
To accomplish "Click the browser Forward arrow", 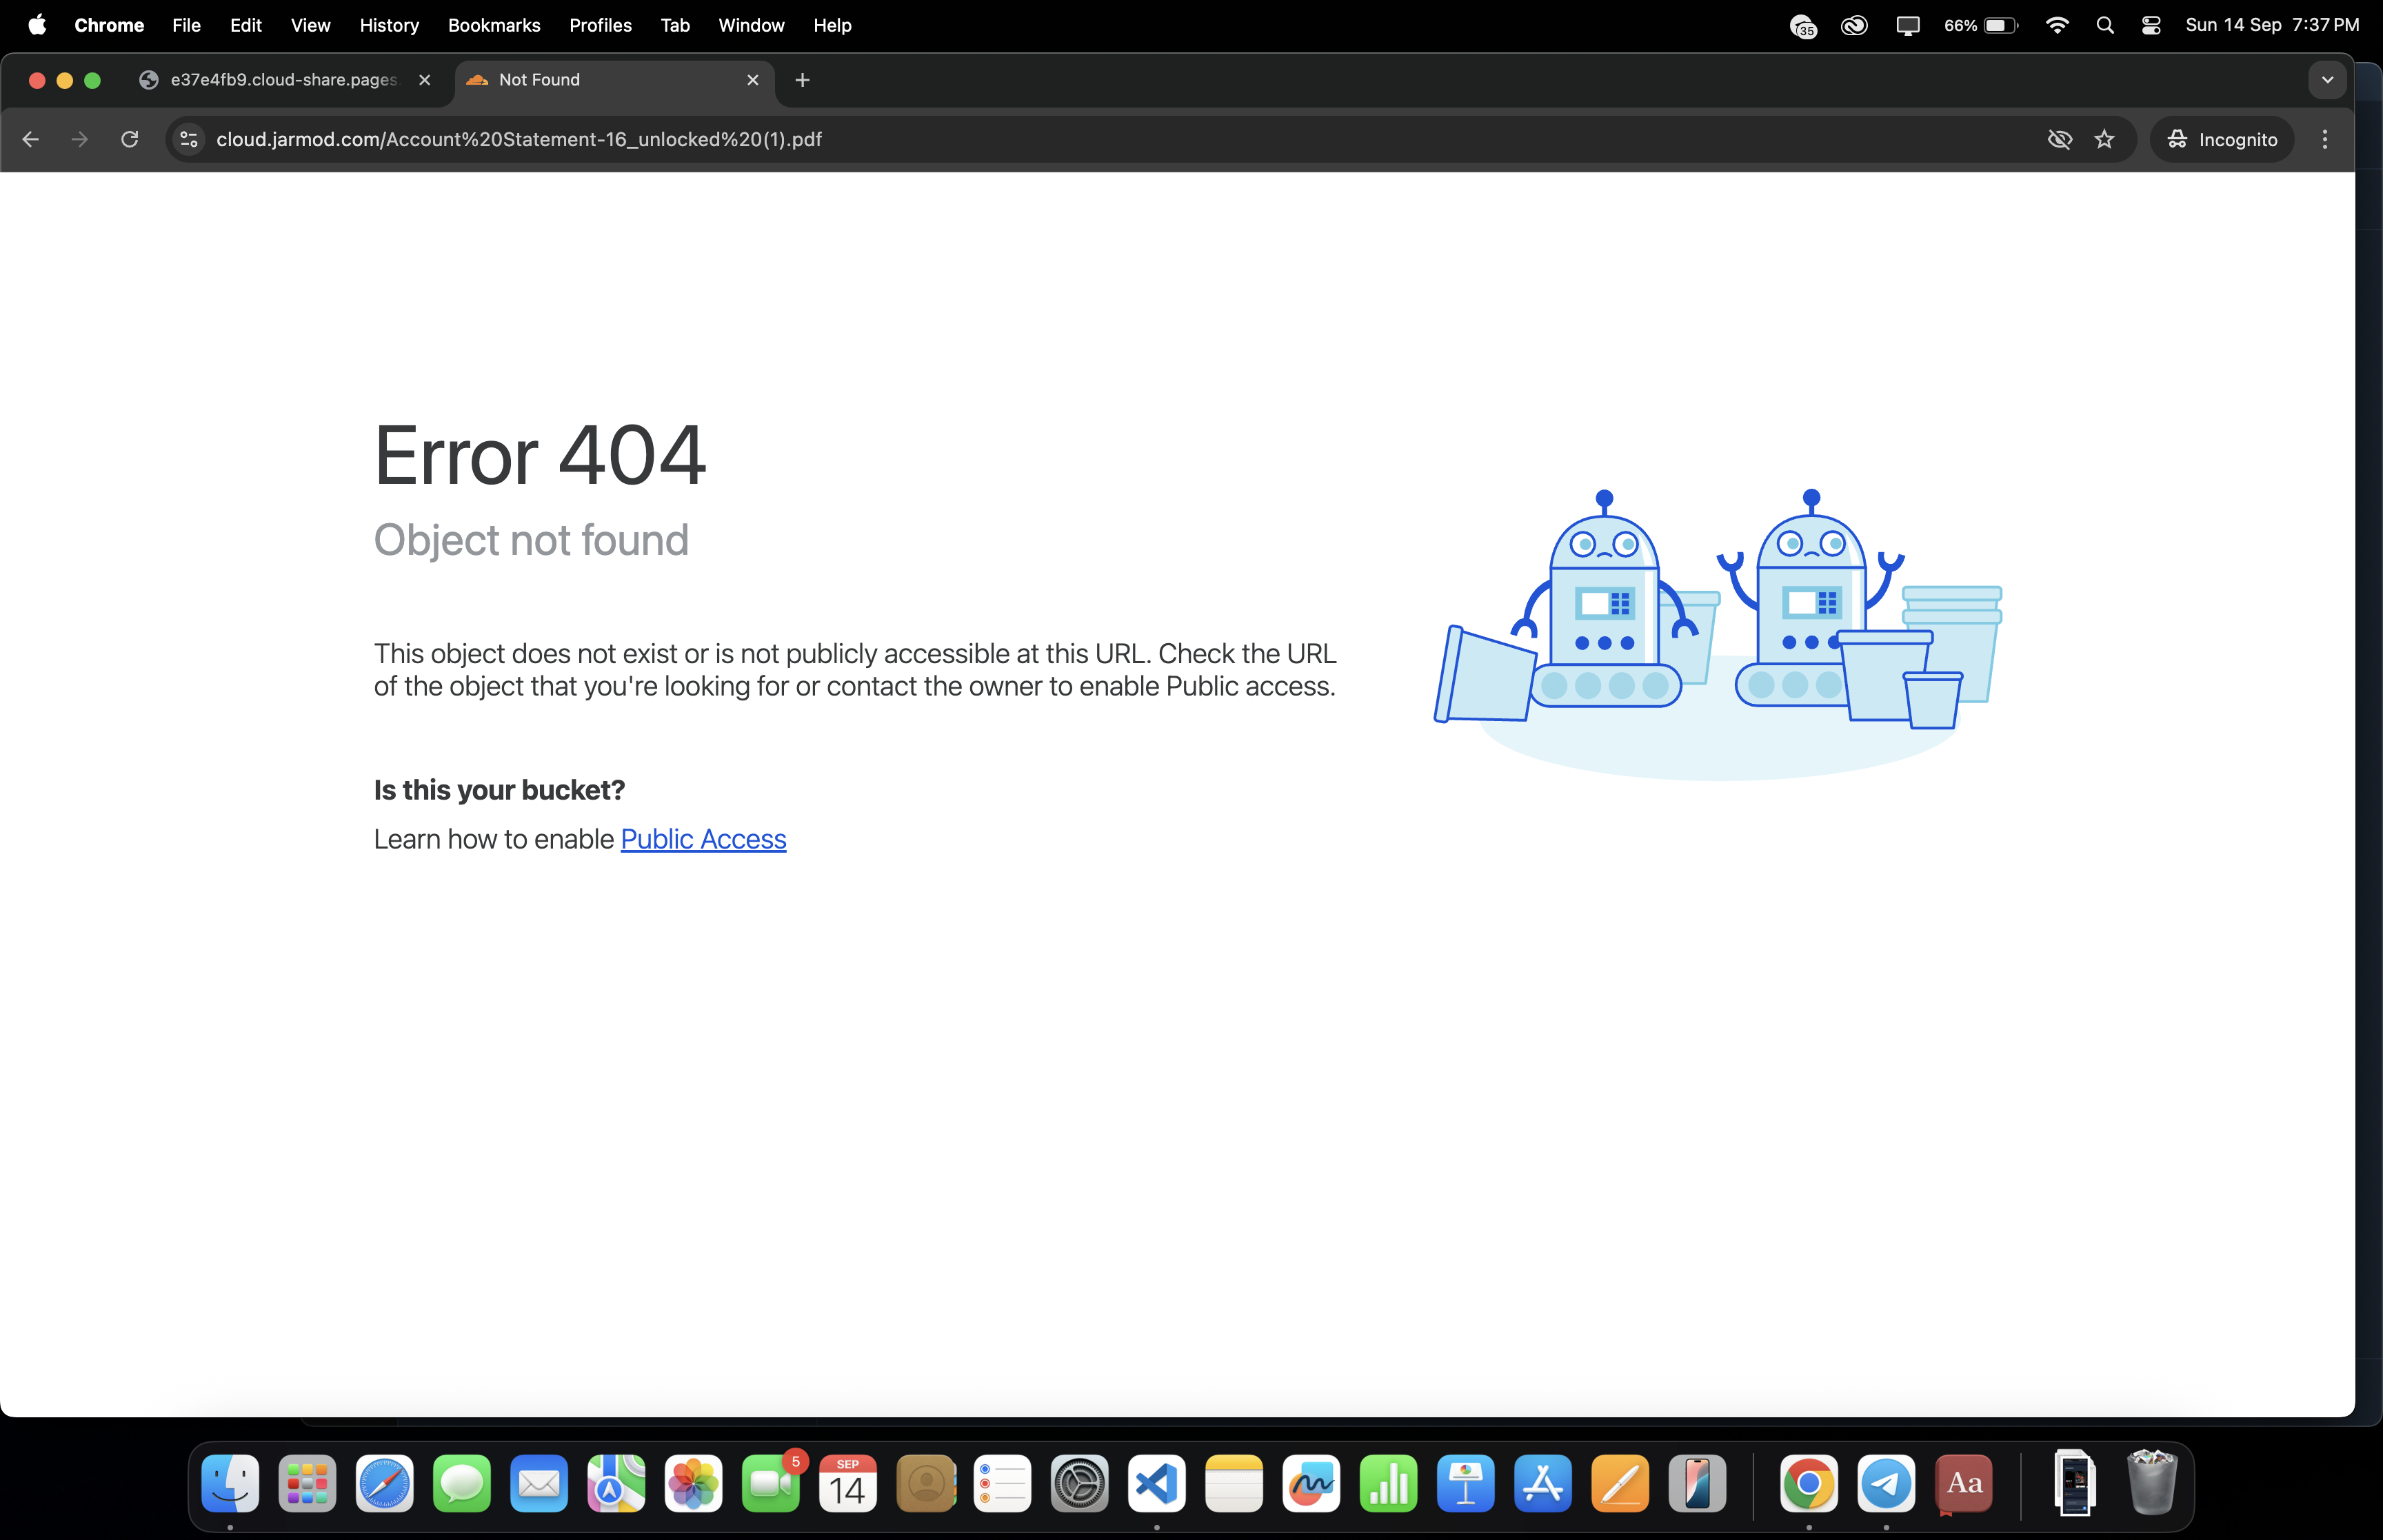I will (x=80, y=139).
